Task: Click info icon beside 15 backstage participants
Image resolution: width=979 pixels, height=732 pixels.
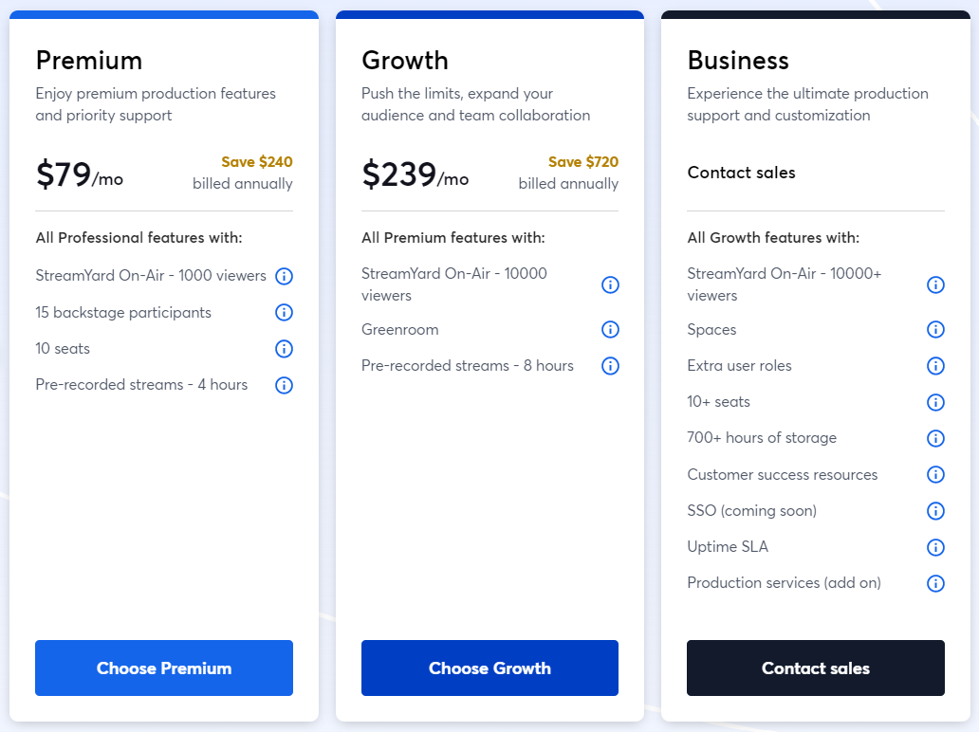Action: point(284,313)
